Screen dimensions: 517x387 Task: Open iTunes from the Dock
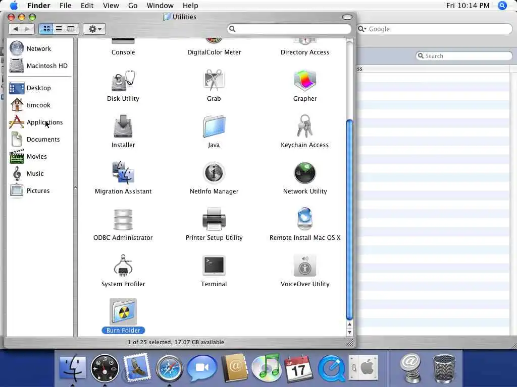click(267, 367)
